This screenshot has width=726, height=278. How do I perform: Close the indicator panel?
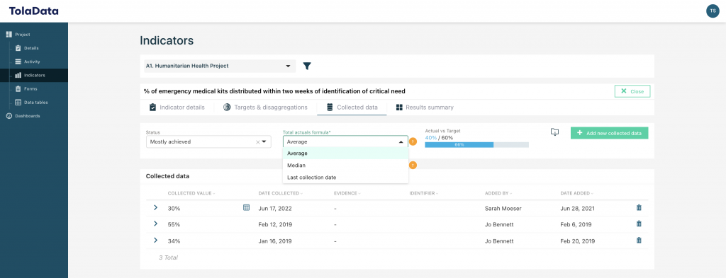pyautogui.click(x=632, y=91)
